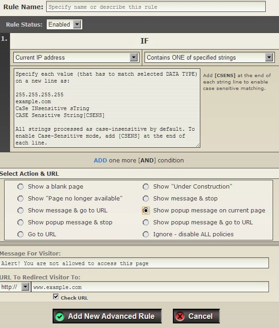Select Show a blank page option

coord(21,186)
